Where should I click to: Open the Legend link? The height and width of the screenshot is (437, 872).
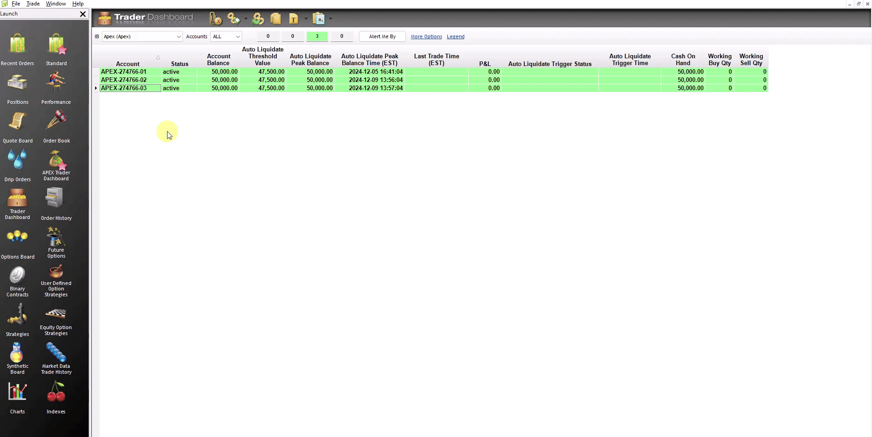(456, 36)
